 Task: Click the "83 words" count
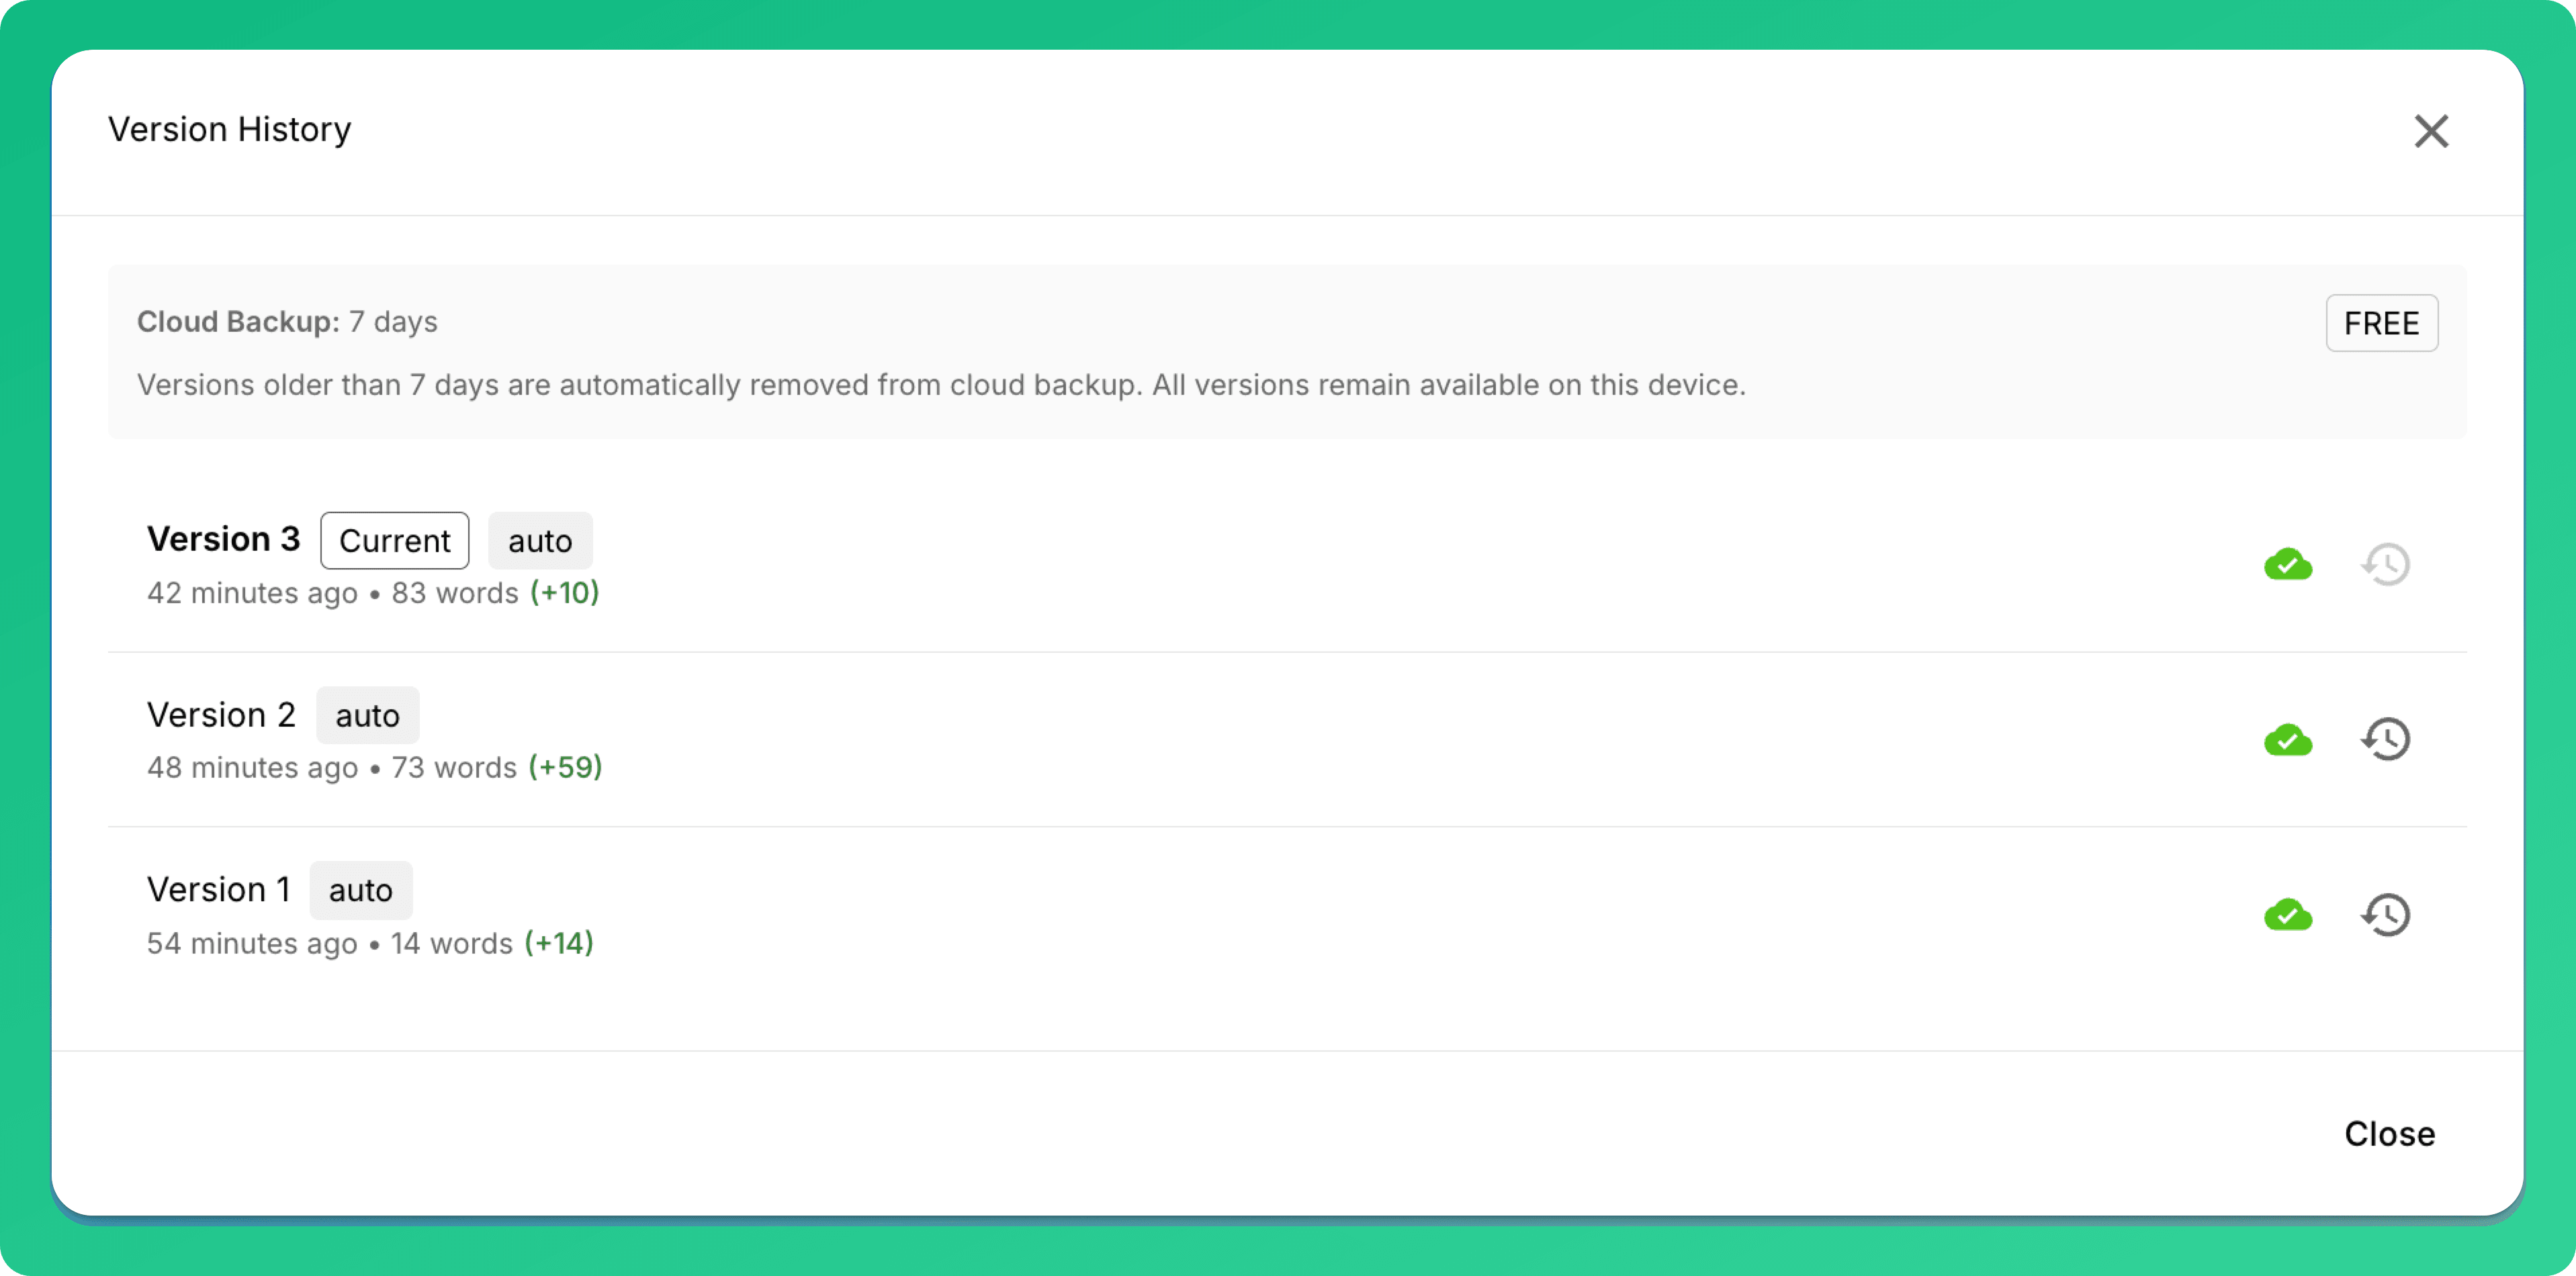point(455,593)
